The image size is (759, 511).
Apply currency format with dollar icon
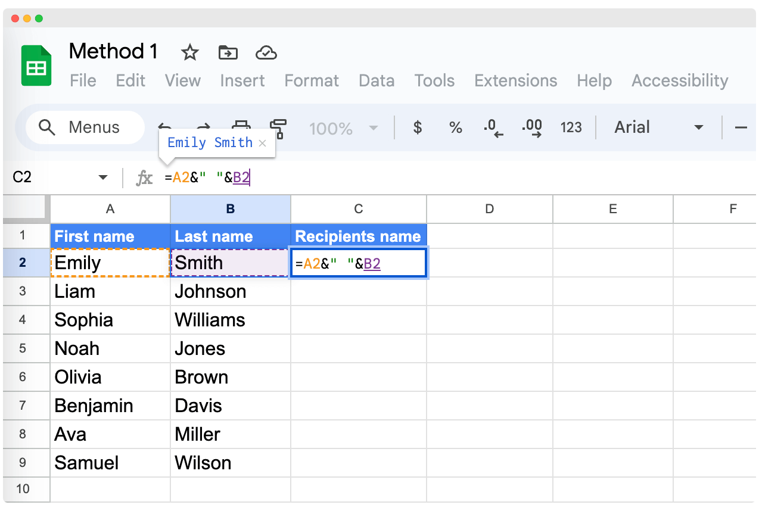[418, 127]
